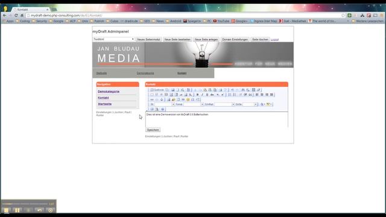Image resolution: width=386 pixels, height=217 pixels.
Task: Click the recording progress bar
Action: [x=25, y=204]
